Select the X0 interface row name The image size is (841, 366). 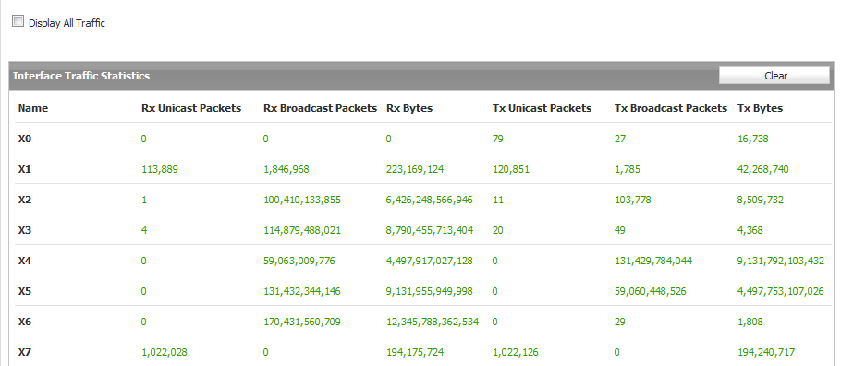point(25,139)
